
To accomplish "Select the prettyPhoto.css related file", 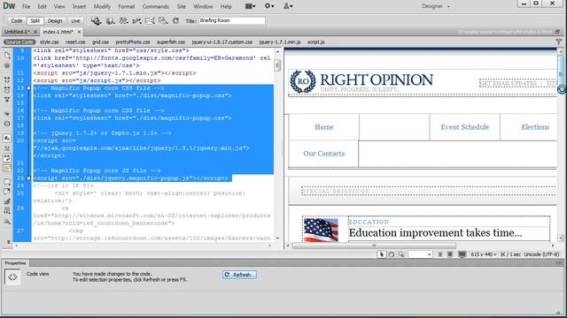I will (x=133, y=42).
